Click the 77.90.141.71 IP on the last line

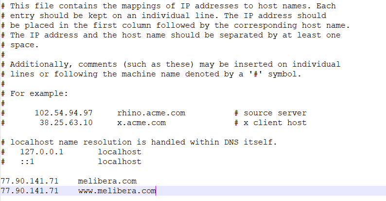coord(30,191)
